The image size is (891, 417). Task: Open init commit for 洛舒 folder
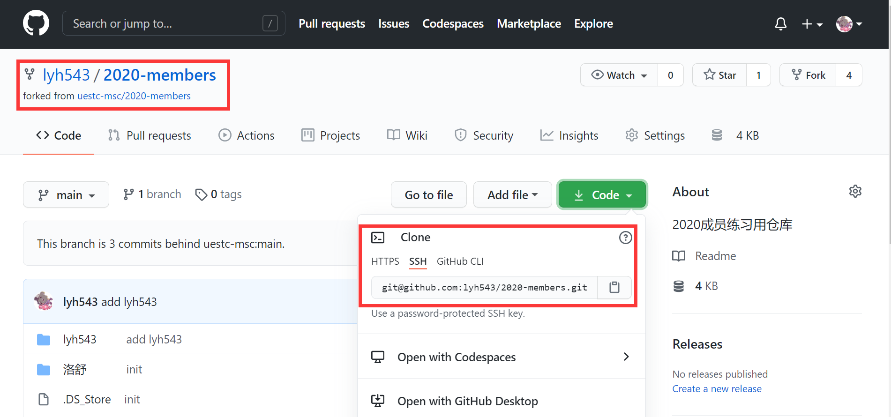point(134,369)
